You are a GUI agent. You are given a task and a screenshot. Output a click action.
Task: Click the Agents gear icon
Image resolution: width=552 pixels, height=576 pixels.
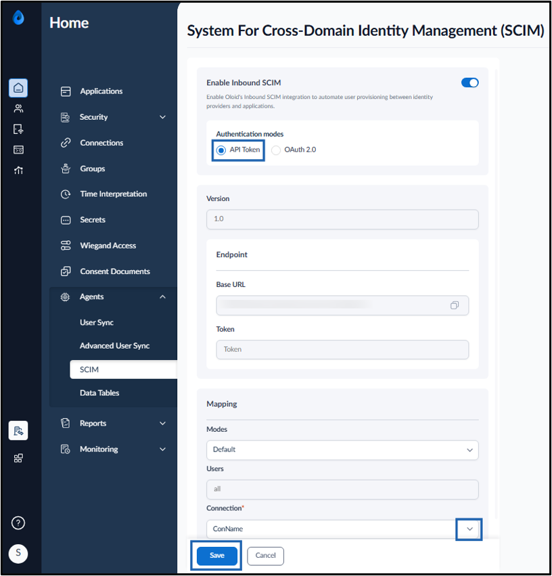(66, 297)
